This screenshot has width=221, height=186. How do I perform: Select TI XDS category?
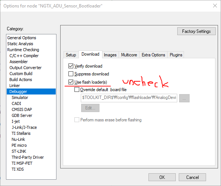31,169
